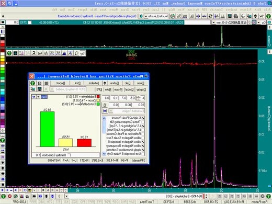Image resolution: width=272 pixels, height=204 pixels.
Task: Click the Refine button
Action: click(115, 83)
